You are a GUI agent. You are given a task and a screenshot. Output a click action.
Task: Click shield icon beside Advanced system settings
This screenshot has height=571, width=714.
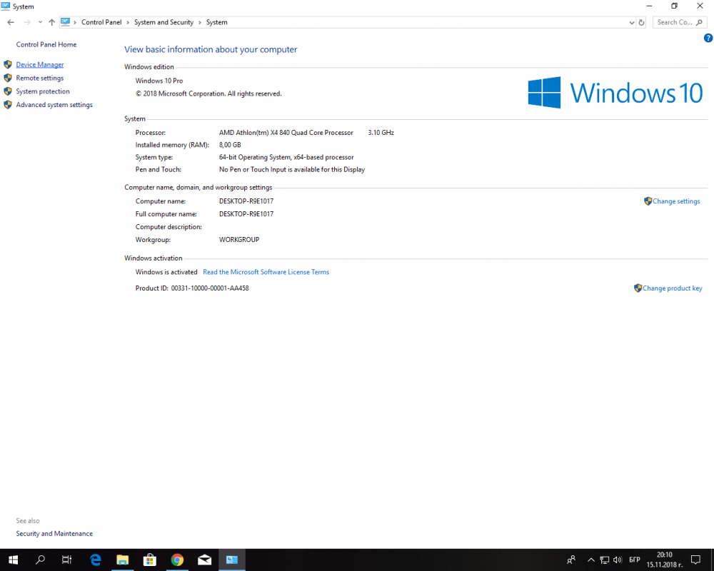[x=8, y=105]
